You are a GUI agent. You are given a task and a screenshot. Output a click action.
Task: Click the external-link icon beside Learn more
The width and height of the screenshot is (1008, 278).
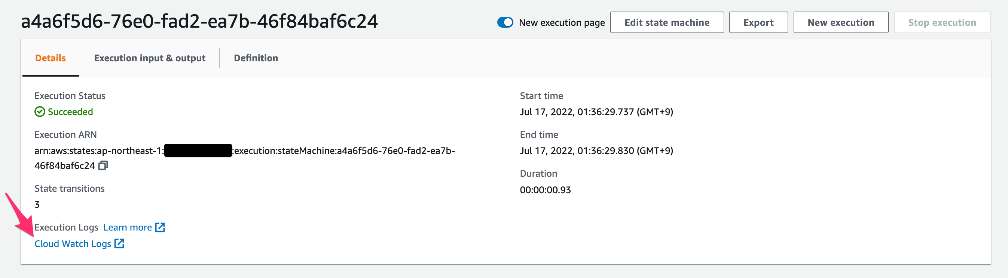click(160, 227)
